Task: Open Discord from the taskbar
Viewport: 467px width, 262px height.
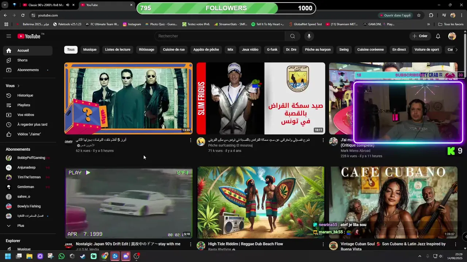Action: (x=126, y=256)
